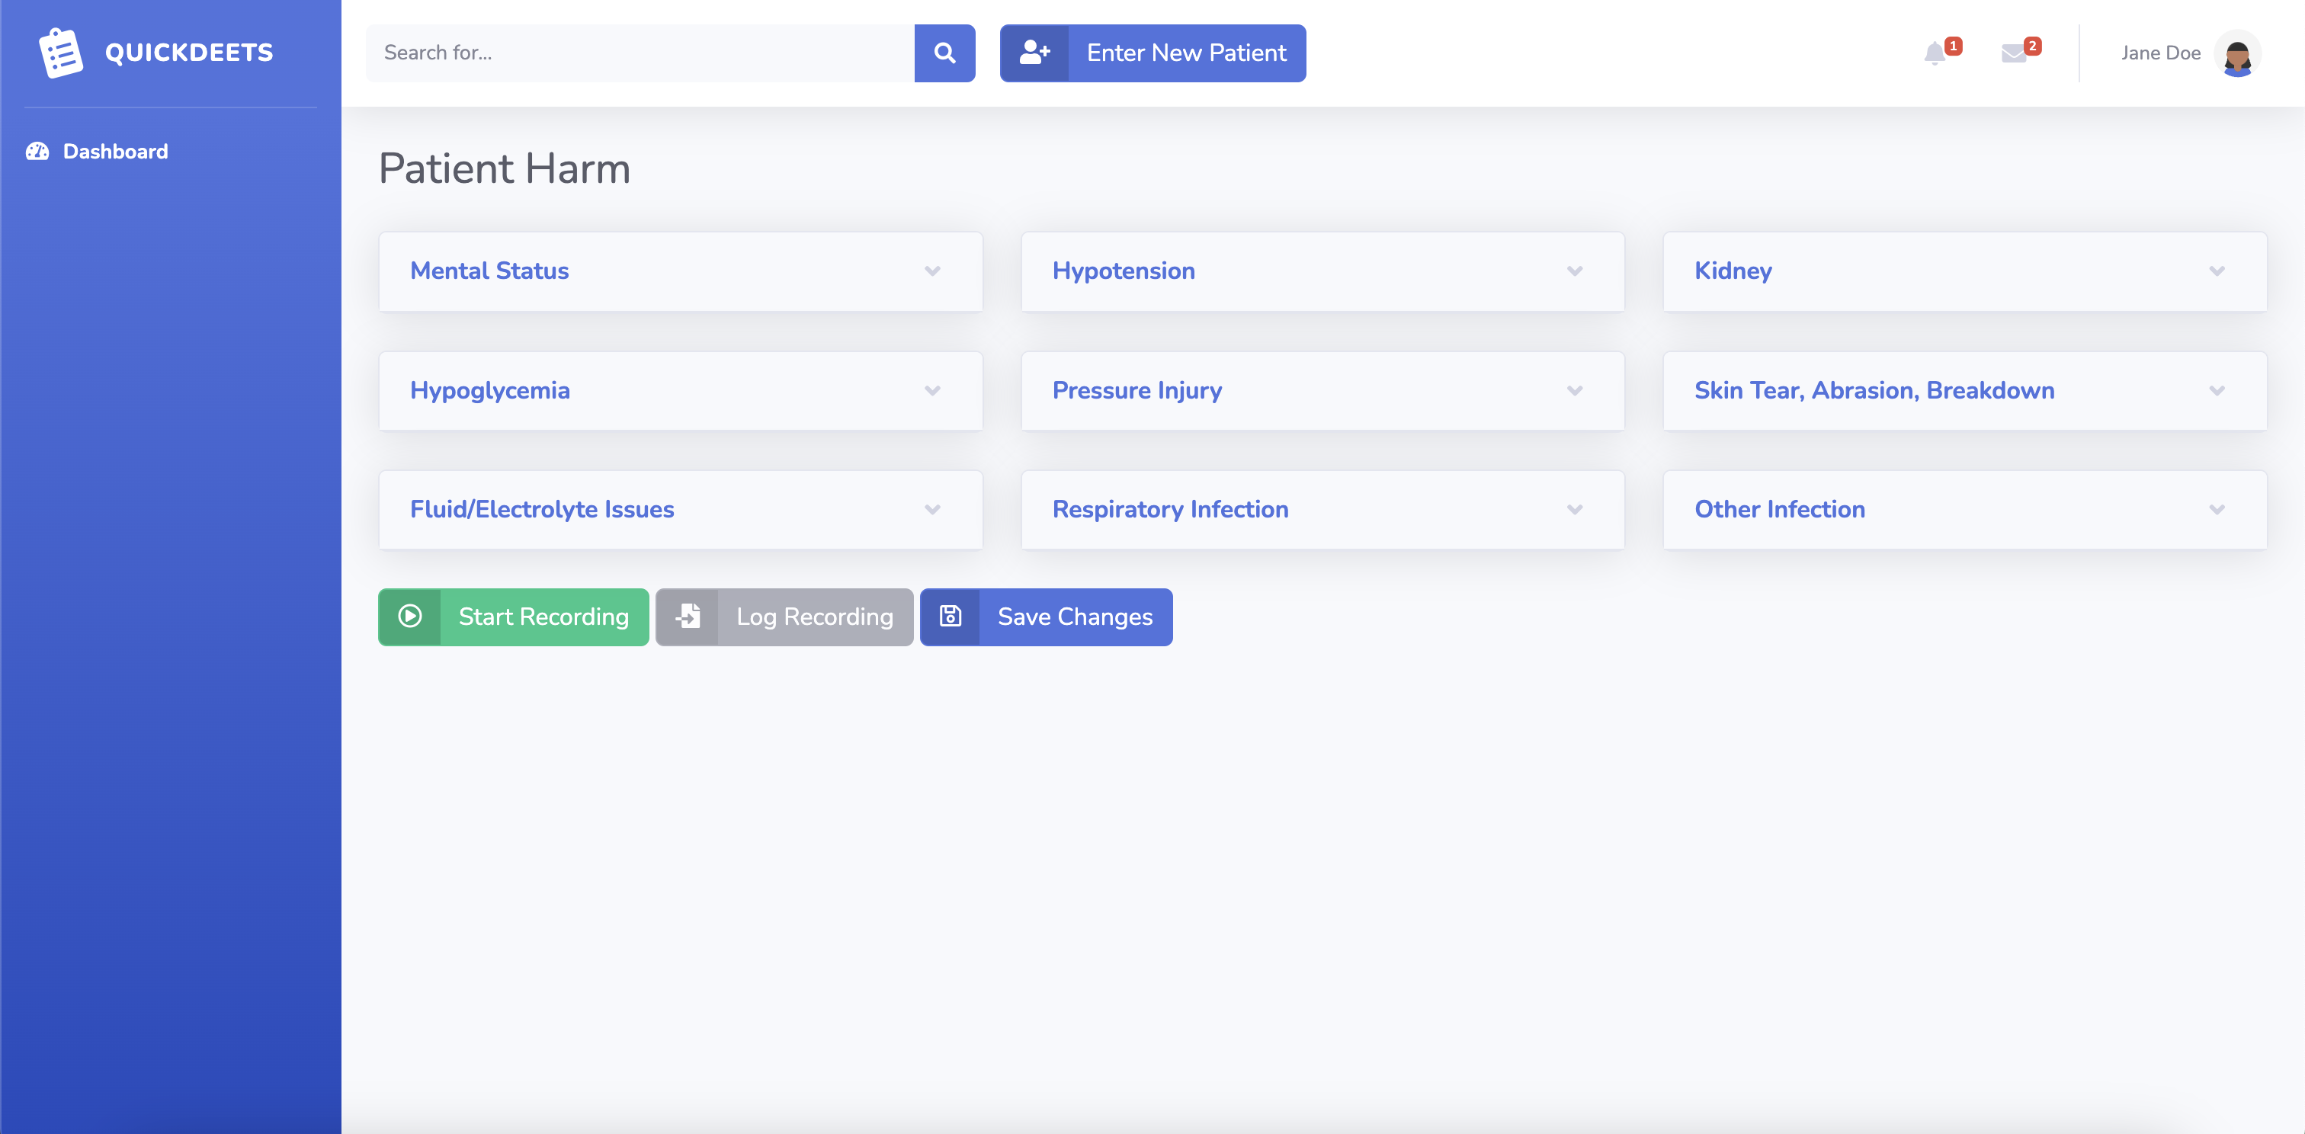
Task: Open the notifications bell icon
Action: pos(1934,53)
